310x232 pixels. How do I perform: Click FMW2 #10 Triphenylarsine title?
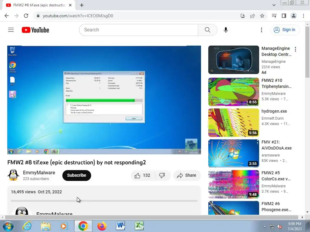coord(276,83)
